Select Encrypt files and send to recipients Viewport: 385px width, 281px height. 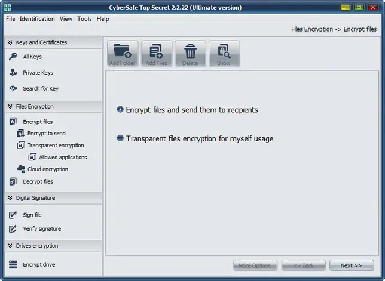(121, 110)
